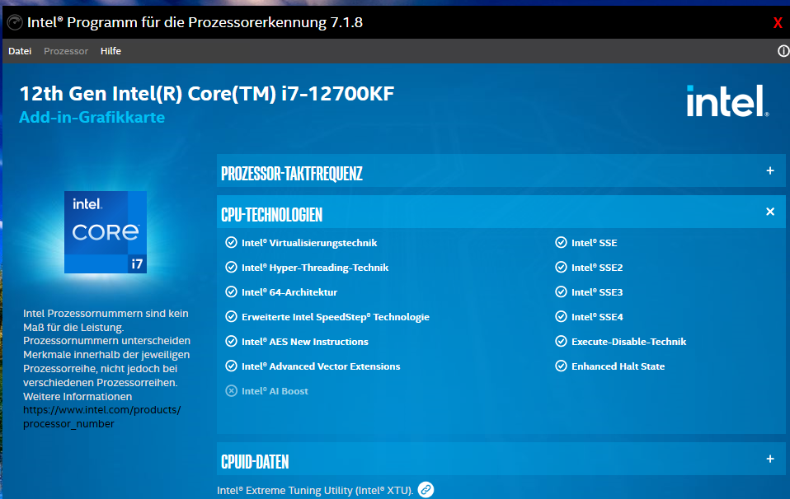Click checkmark next to Intel SSE
This screenshot has width=790, height=499.
[x=561, y=242]
